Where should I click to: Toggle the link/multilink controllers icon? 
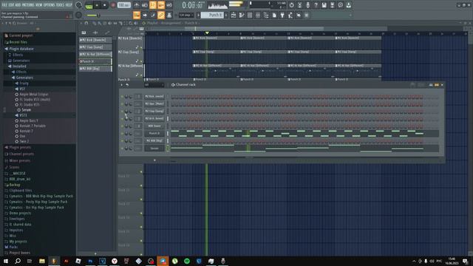tap(161, 15)
